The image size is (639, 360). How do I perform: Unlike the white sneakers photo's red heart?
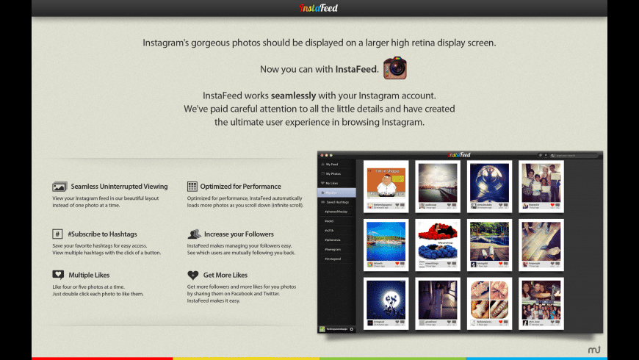[500, 264]
